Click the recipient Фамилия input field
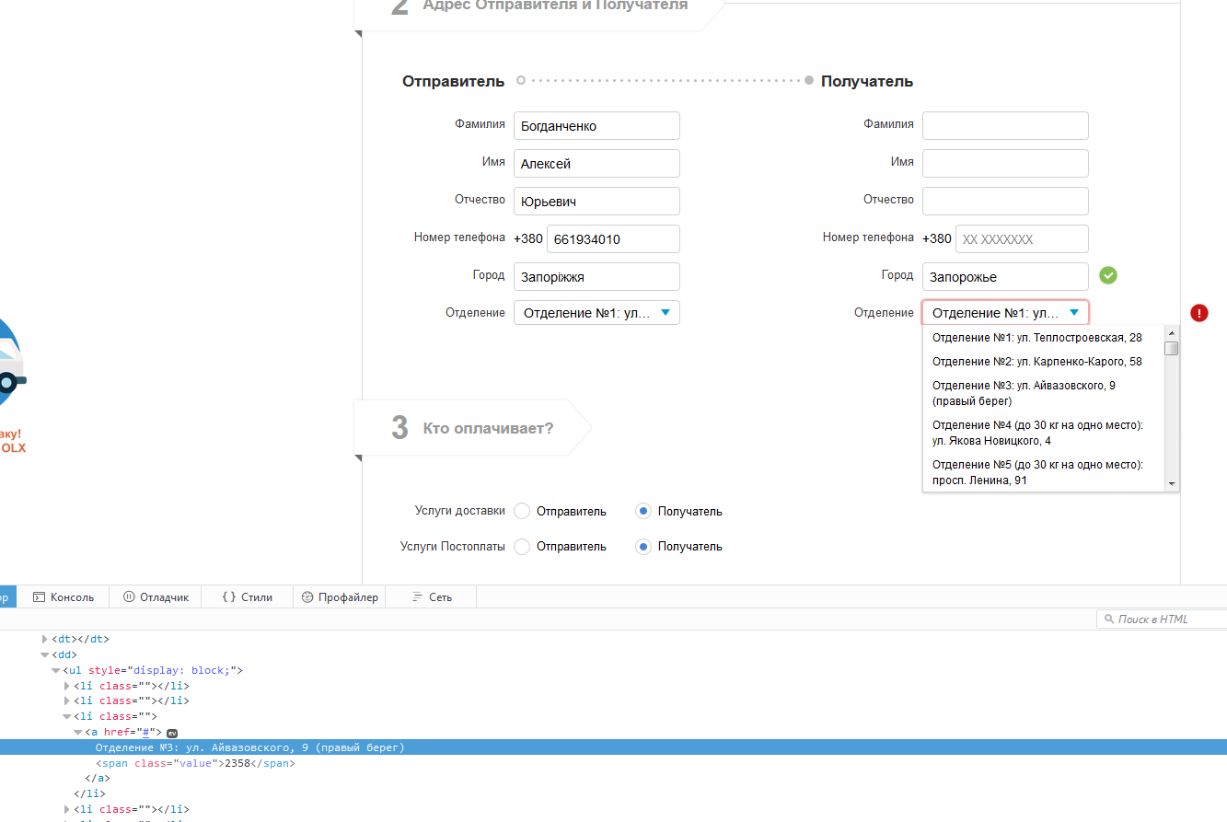1227x822 pixels. [1005, 126]
